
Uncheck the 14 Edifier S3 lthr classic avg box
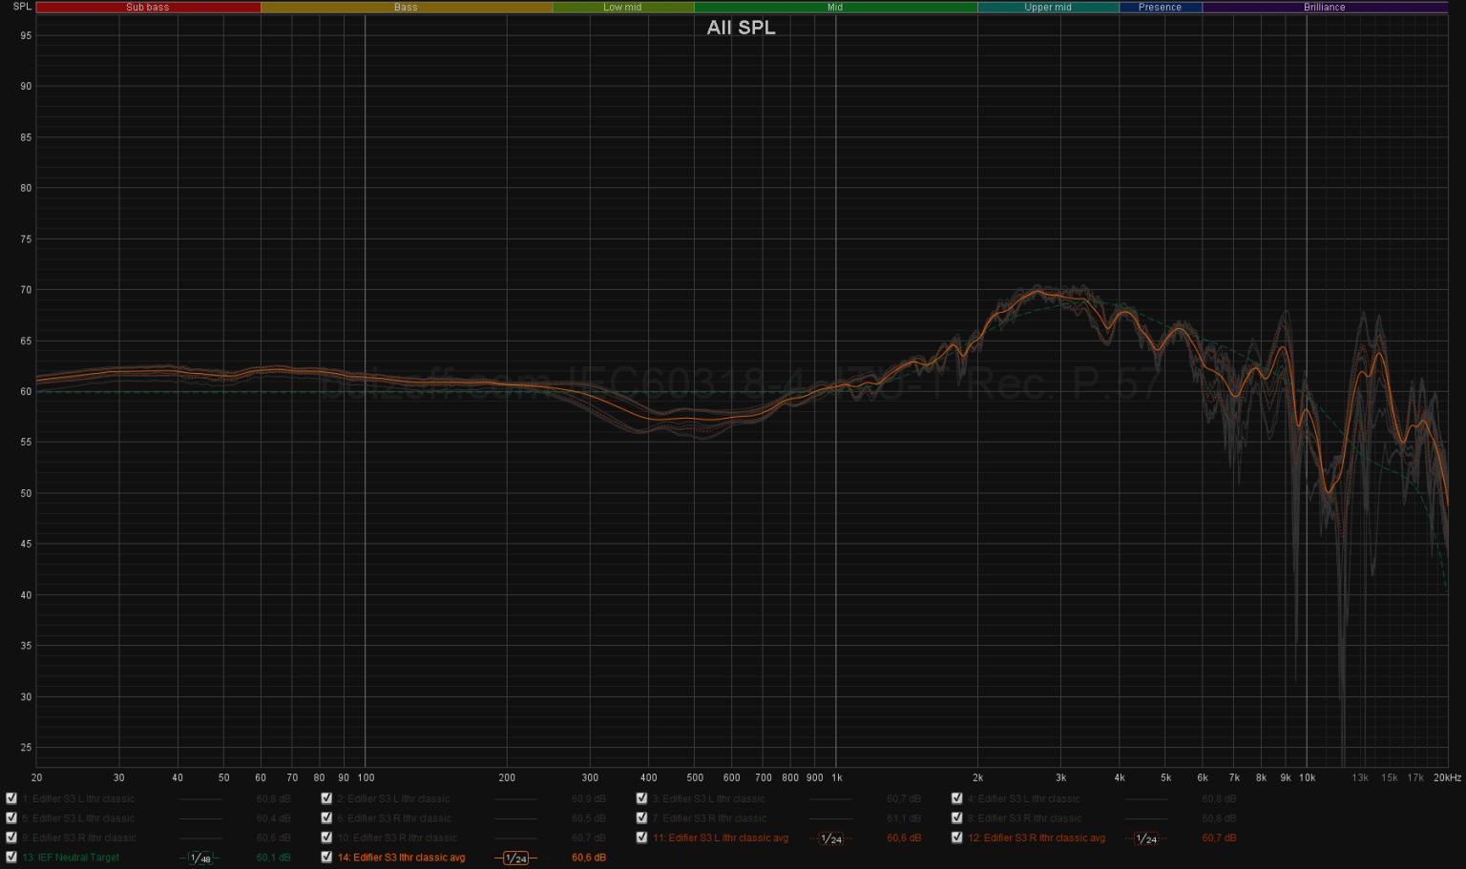coord(326,857)
